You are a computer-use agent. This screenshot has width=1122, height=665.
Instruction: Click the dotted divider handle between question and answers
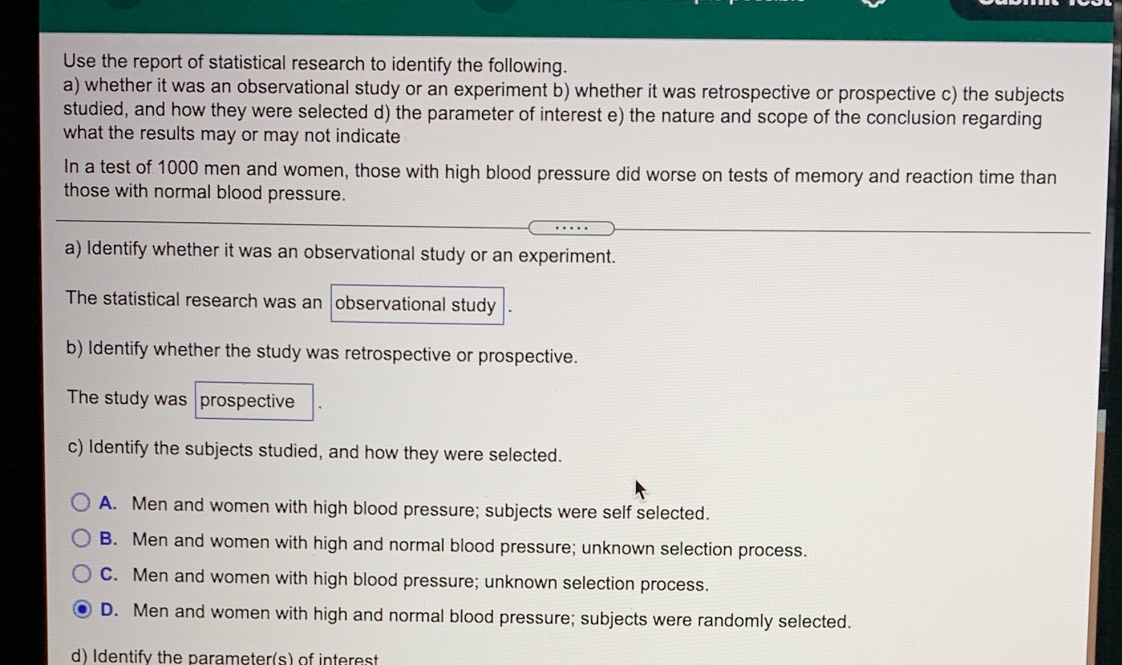[x=571, y=228]
